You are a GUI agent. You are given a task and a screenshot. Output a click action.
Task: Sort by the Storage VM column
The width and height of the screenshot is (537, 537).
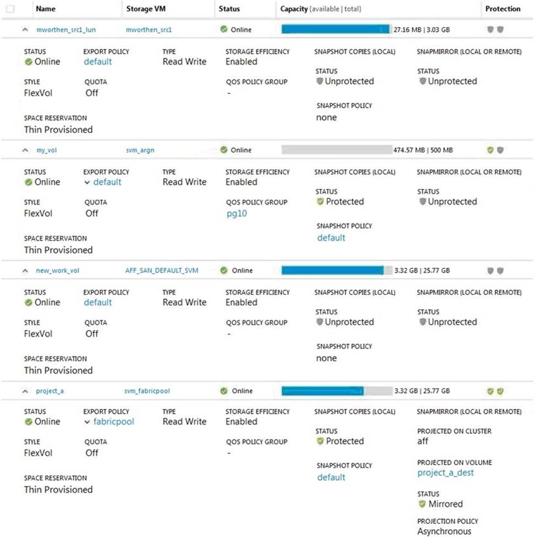[x=146, y=9]
